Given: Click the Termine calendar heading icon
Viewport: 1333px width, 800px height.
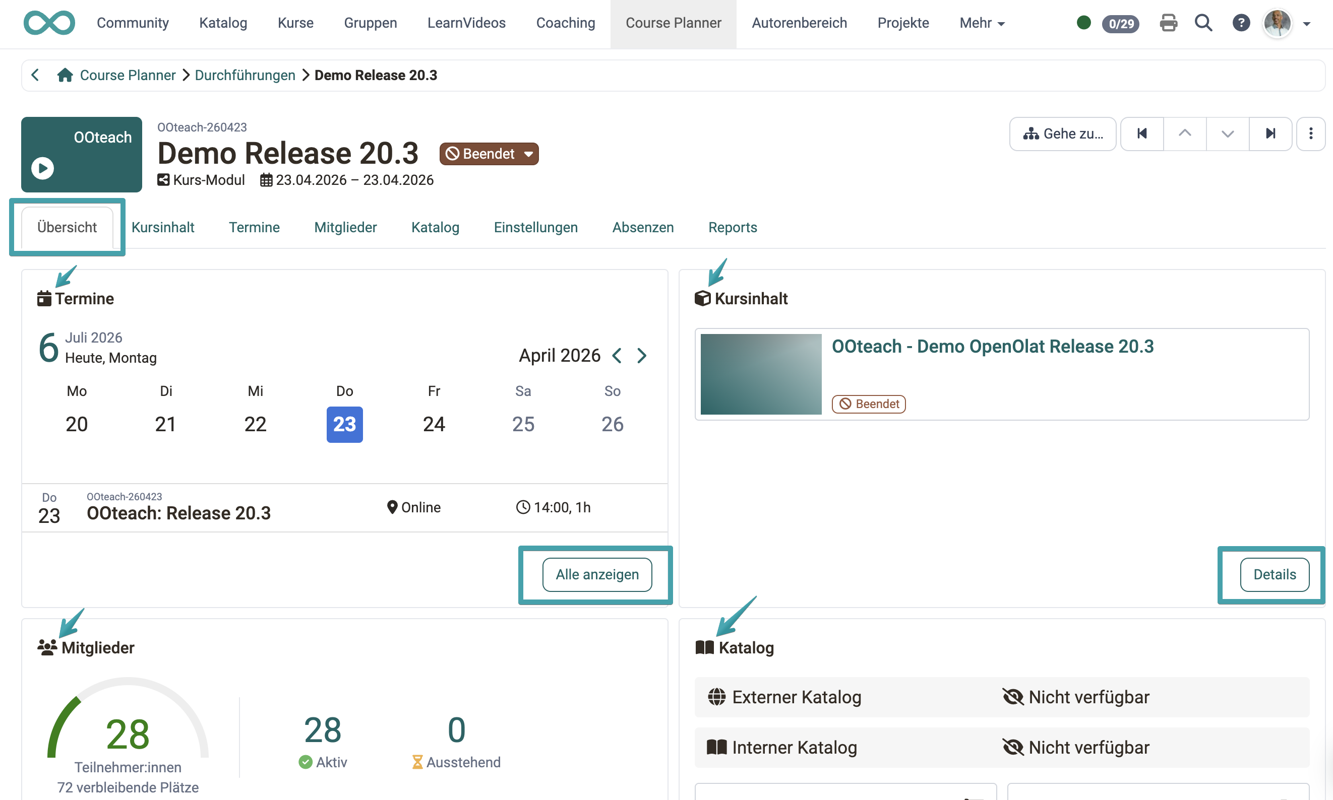Looking at the screenshot, I should point(44,298).
